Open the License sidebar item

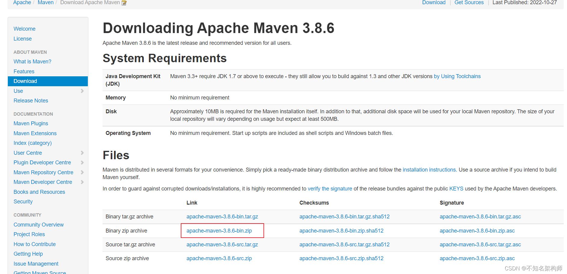pyautogui.click(x=23, y=39)
